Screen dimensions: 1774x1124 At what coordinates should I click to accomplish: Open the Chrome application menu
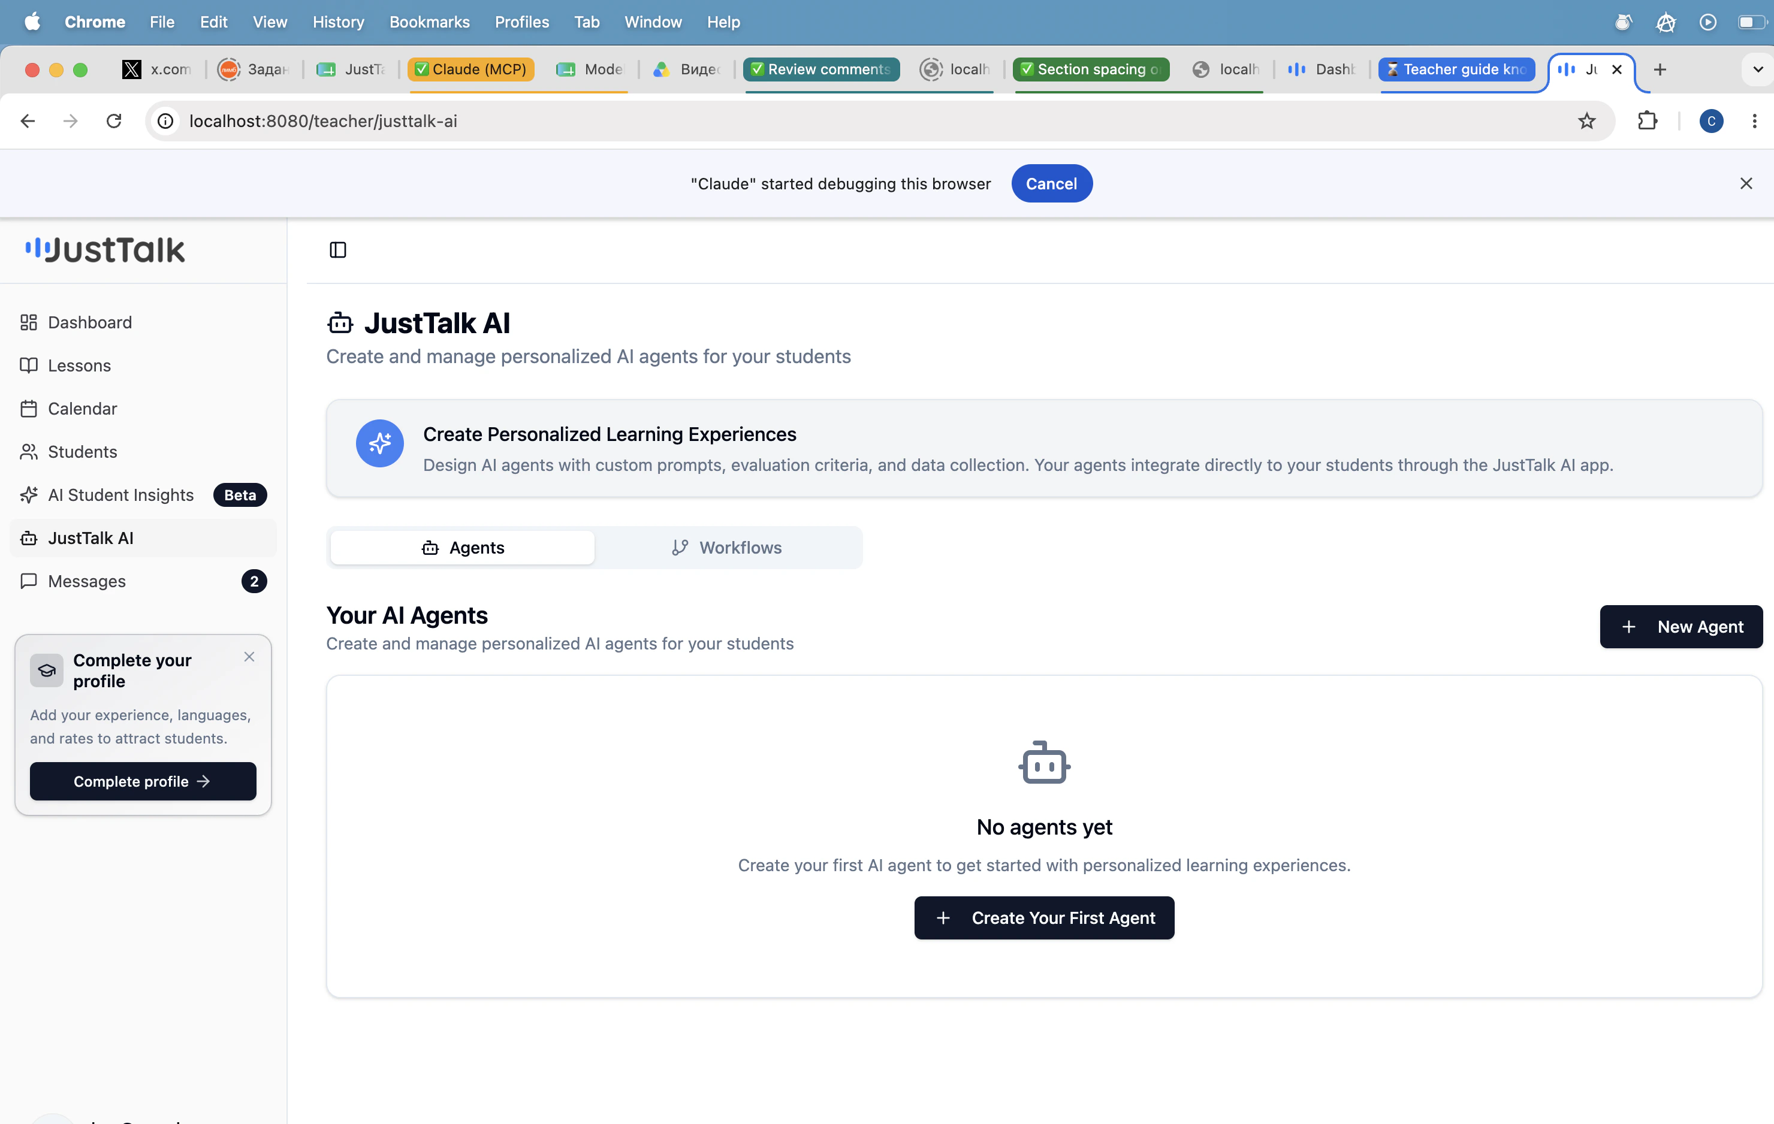point(94,22)
